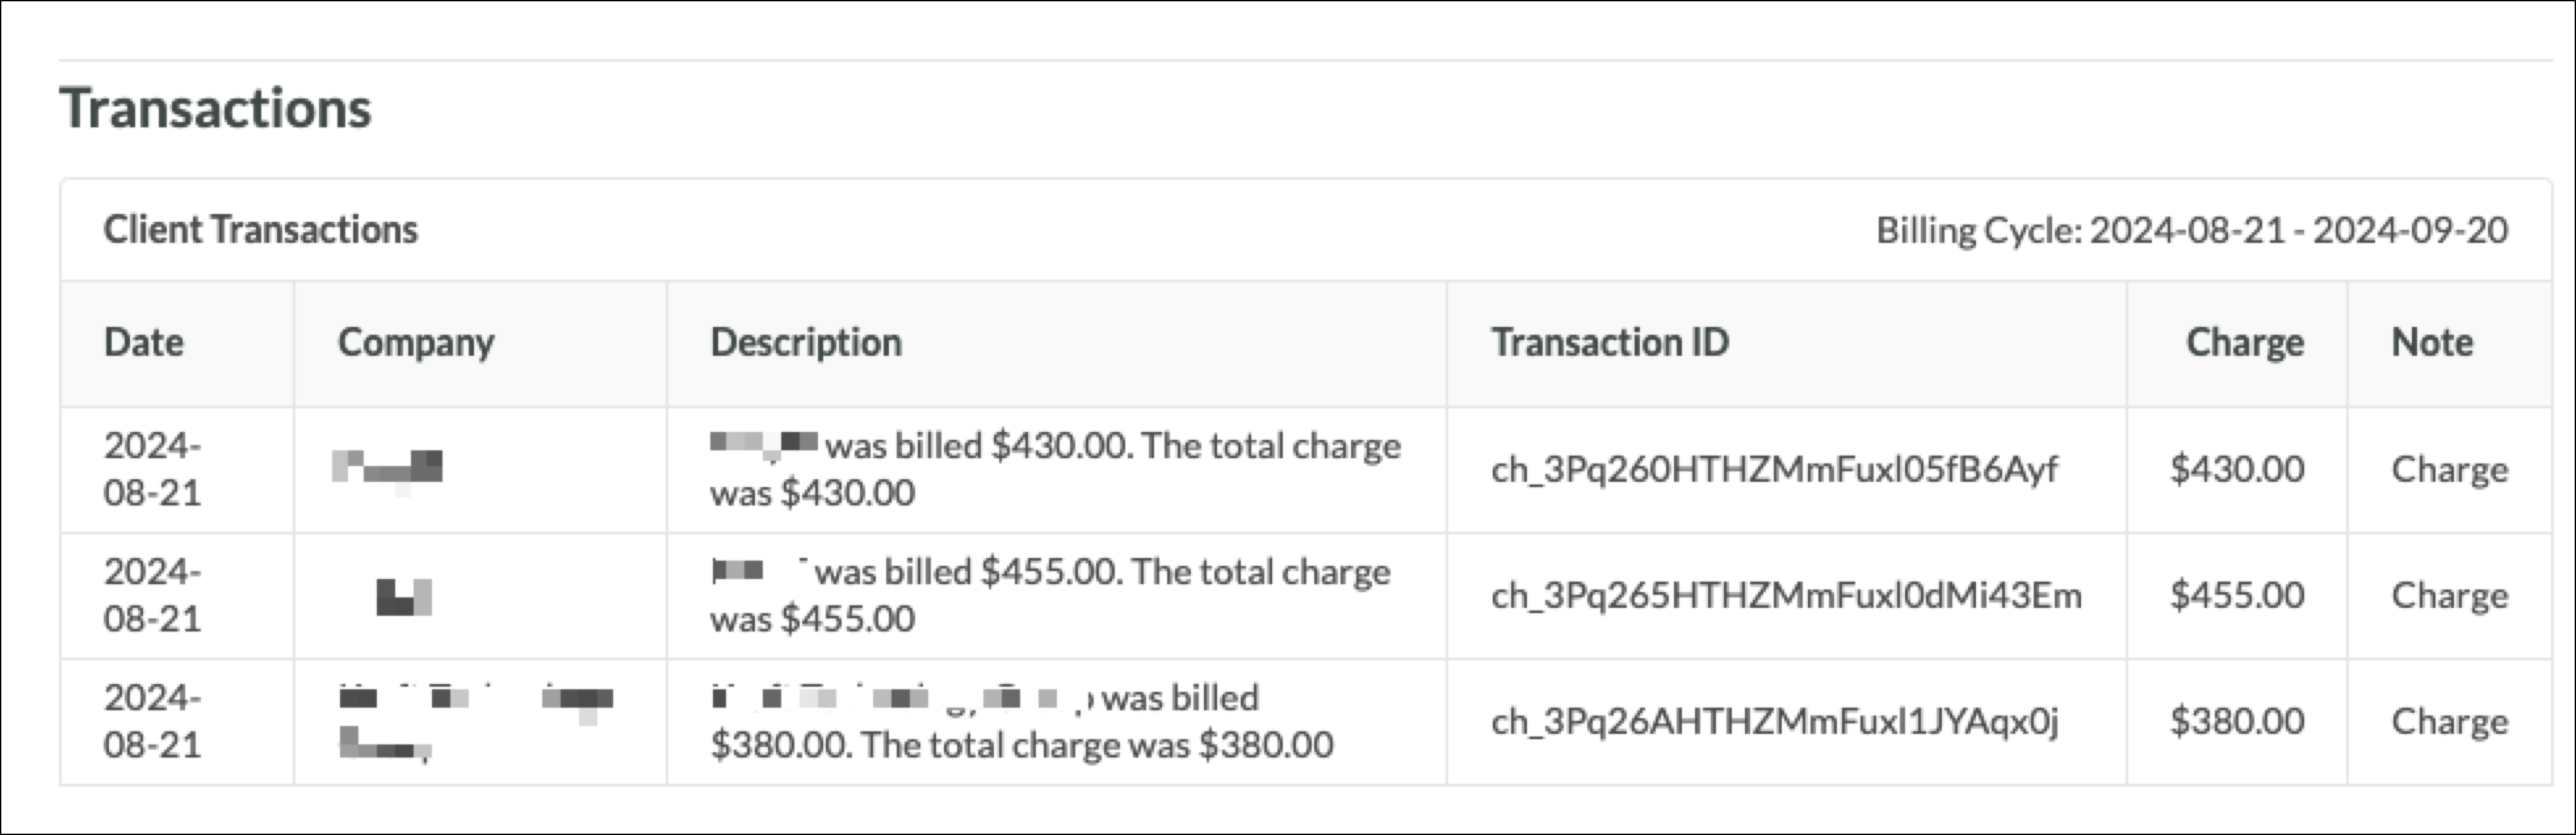Click the Date column header
2576x835 pixels.
(144, 342)
